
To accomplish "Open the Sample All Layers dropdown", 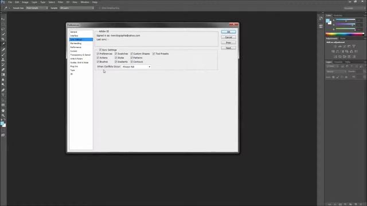I will pos(77,8).
